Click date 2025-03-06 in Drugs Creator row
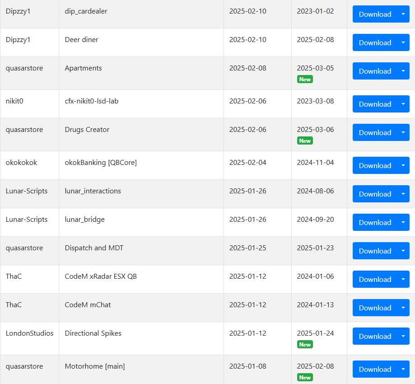The height and width of the screenshot is (384, 415). pos(315,130)
